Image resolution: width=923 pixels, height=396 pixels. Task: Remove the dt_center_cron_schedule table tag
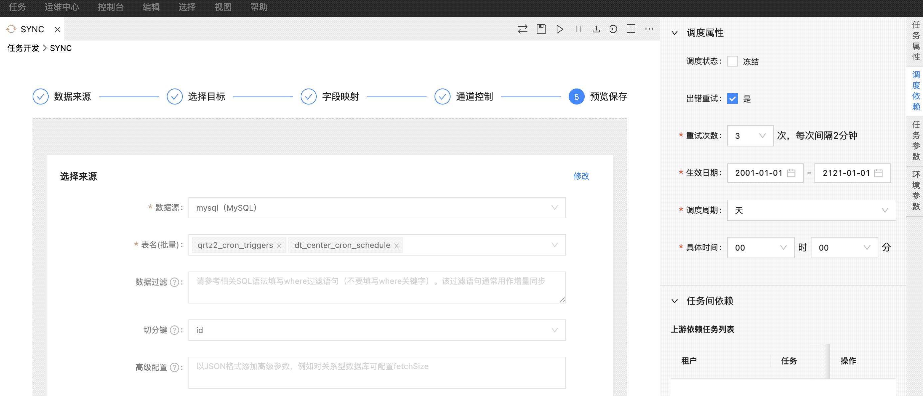click(397, 246)
